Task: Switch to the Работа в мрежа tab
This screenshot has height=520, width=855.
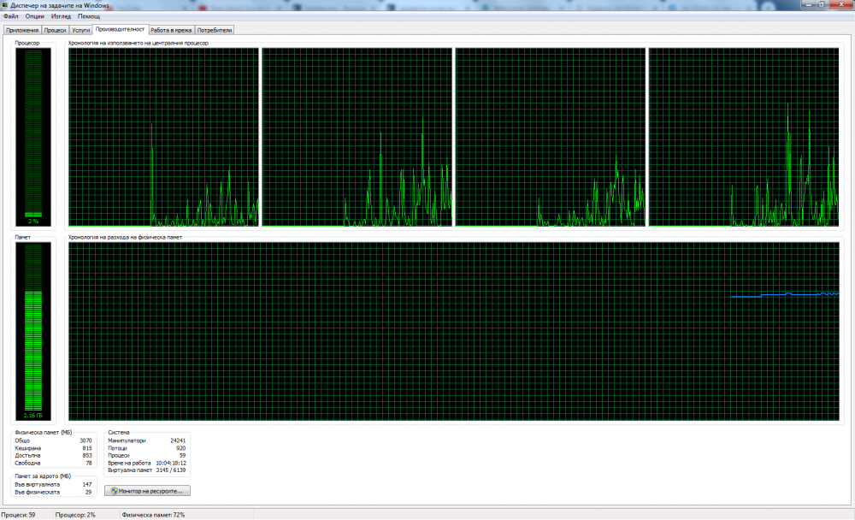Action: [171, 30]
